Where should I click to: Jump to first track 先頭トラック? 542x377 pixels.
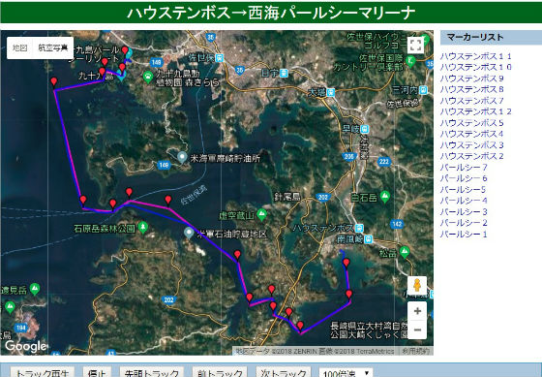tap(151, 372)
